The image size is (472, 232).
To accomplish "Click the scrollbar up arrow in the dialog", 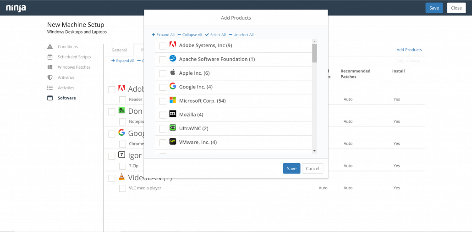I will click(314, 41).
